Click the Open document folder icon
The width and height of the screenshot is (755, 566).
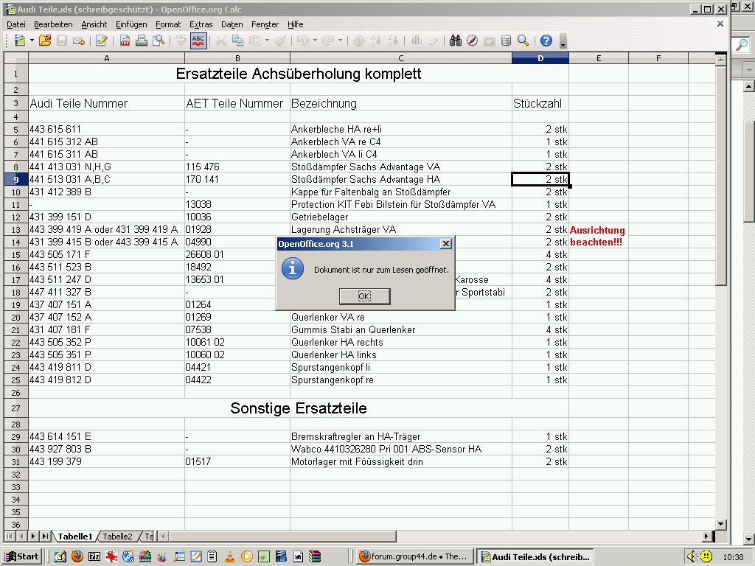[x=45, y=41]
